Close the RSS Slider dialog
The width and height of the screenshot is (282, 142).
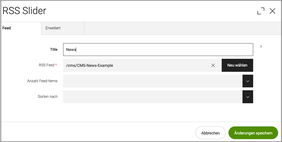pyautogui.click(x=272, y=11)
